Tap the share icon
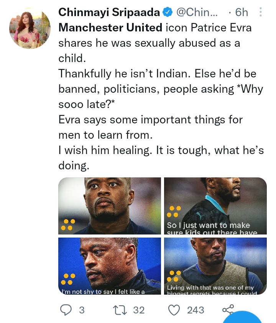Screen dimensions: 276x323 point(228,309)
